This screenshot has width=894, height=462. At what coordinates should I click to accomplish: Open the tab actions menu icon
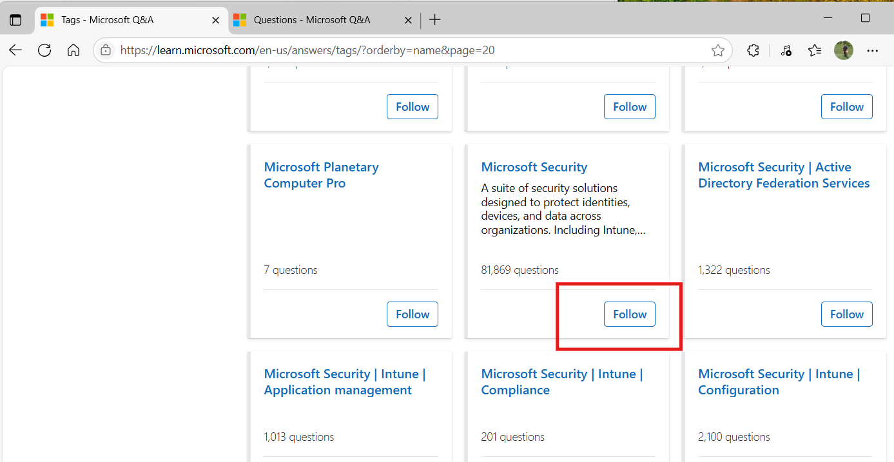15,20
